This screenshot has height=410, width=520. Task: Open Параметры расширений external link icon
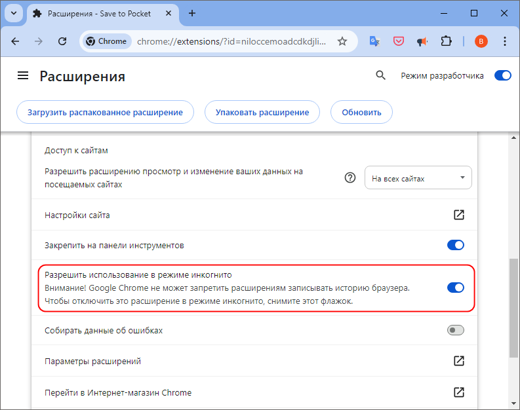[x=458, y=361]
